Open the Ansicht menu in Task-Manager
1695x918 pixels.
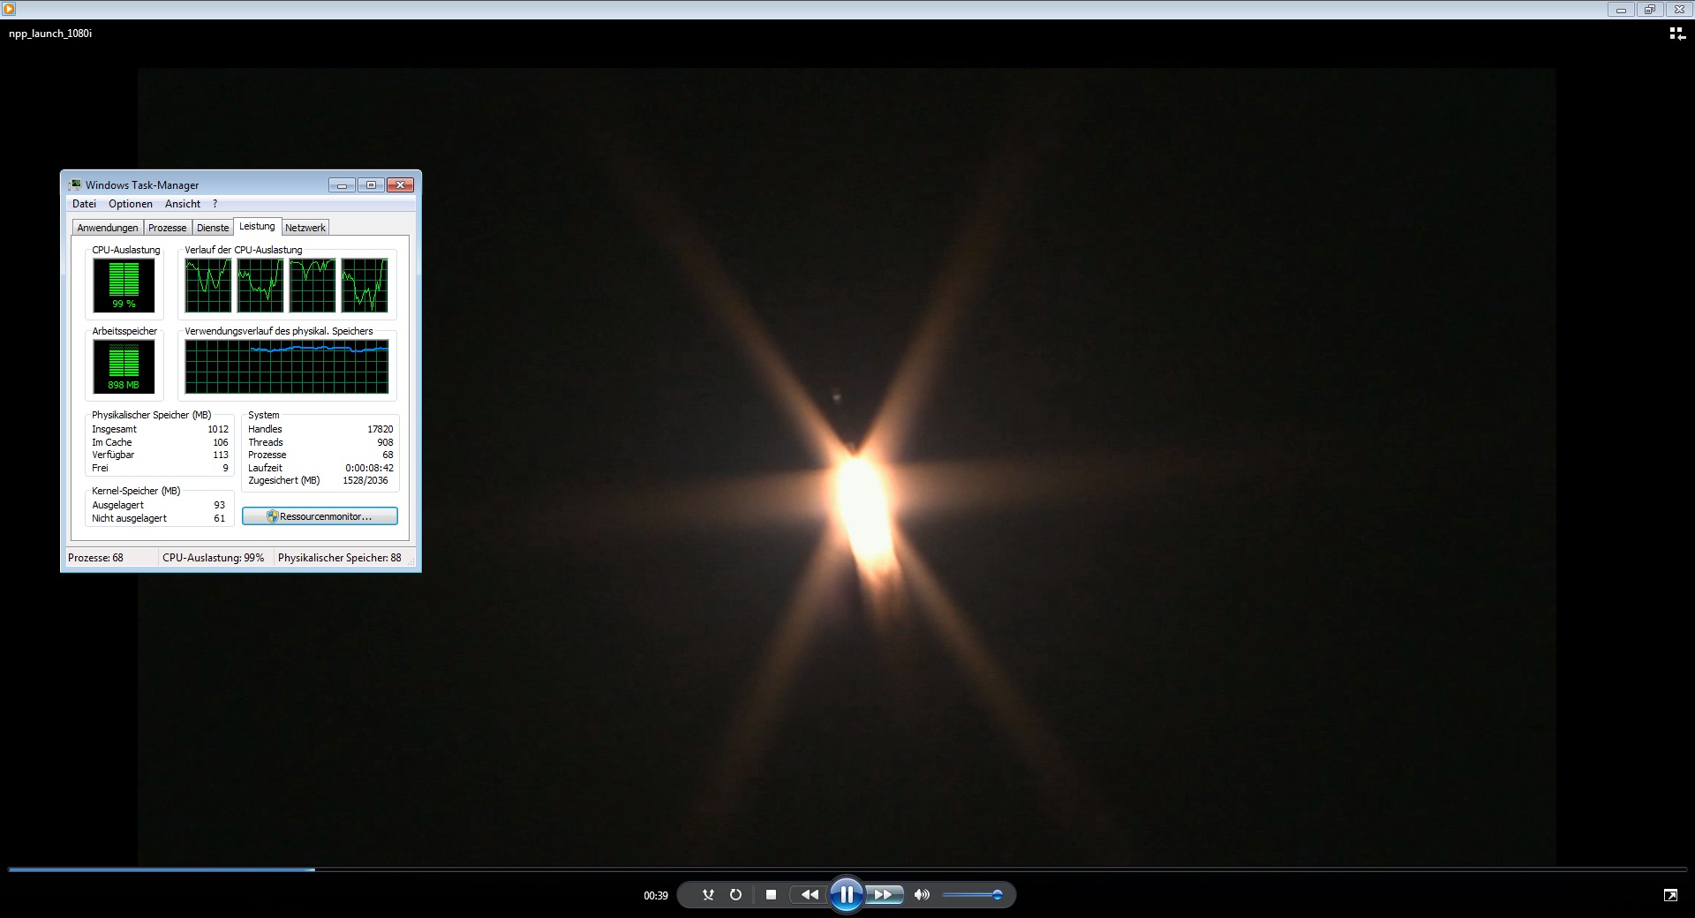[x=183, y=204]
